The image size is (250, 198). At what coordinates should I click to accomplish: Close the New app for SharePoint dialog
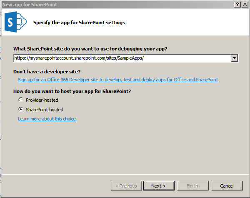pyautogui.click(x=245, y=4)
